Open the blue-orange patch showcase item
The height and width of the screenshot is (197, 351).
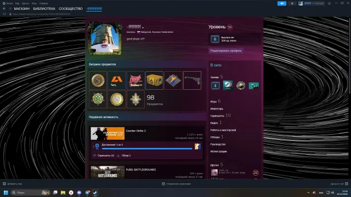point(173,80)
